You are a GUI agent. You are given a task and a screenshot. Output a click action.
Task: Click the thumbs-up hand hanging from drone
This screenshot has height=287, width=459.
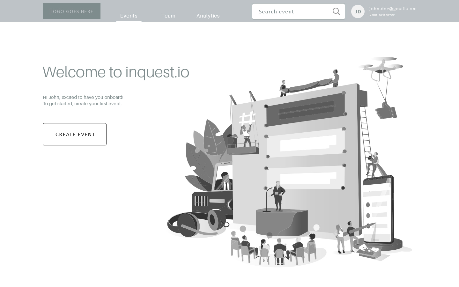[x=386, y=111]
